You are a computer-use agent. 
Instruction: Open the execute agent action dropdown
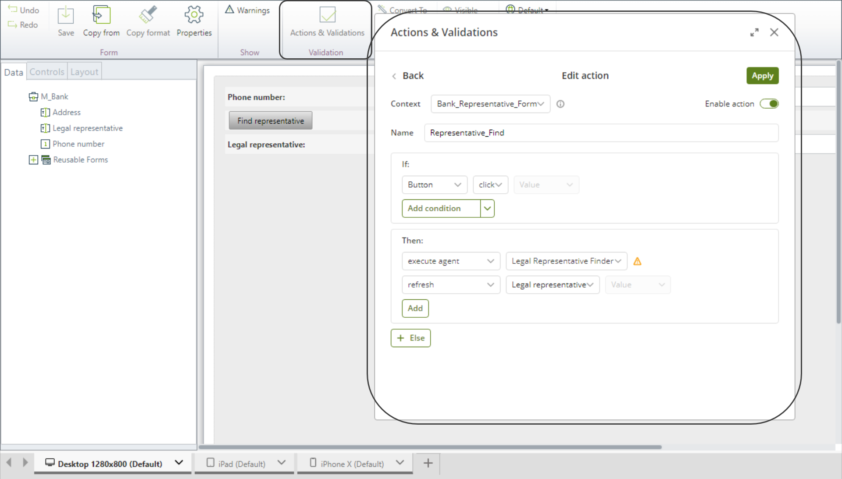451,261
